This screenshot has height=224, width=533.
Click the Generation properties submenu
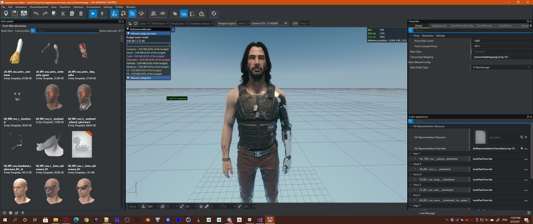pyautogui.click(x=427, y=36)
